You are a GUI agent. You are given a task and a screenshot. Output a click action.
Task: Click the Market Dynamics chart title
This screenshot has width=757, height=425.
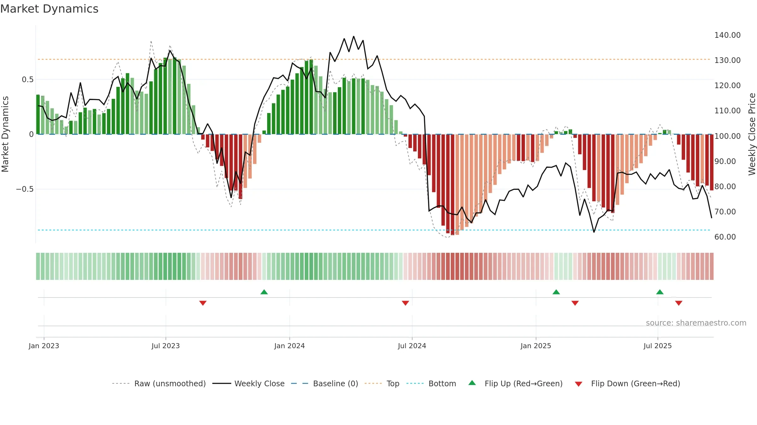pos(50,9)
